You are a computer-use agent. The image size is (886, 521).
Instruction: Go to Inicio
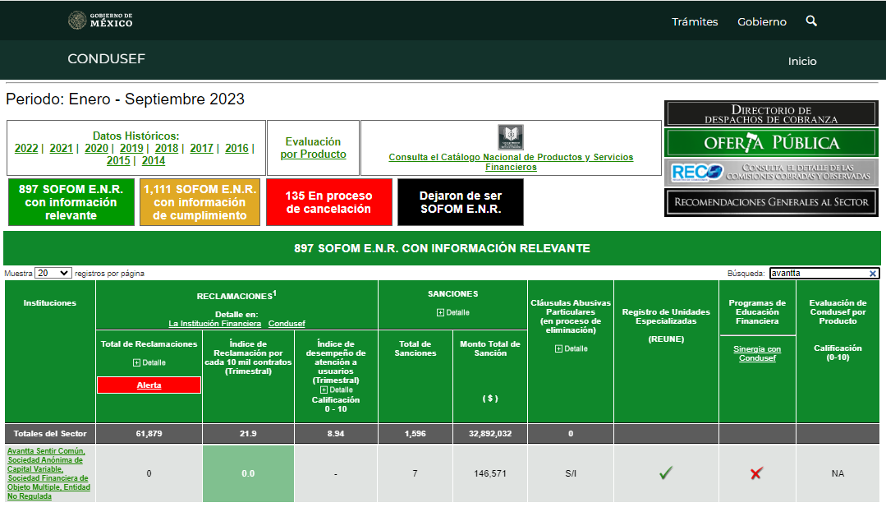802,61
